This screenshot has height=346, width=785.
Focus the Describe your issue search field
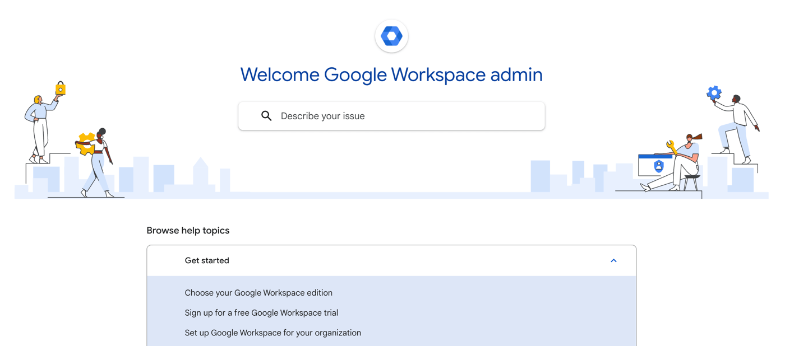point(391,116)
